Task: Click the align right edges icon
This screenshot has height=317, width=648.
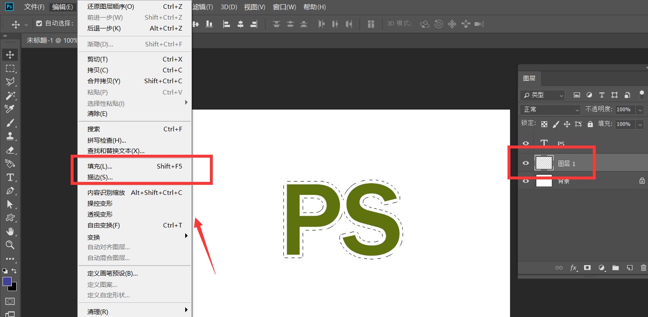Action: [254, 24]
